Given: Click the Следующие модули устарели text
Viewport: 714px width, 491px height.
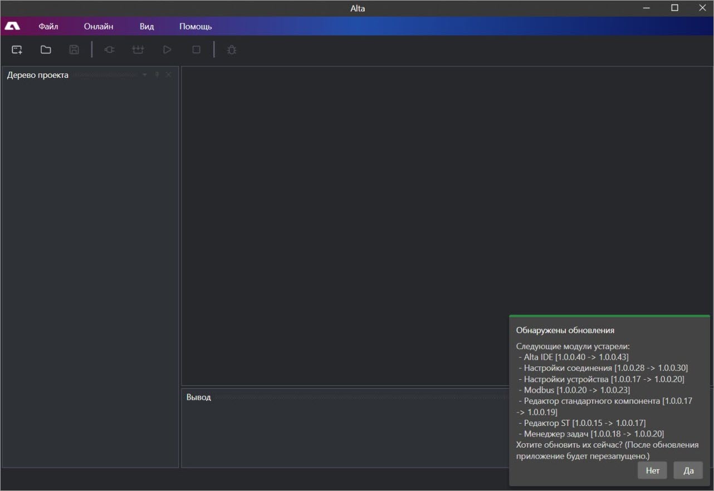Looking at the screenshot, I should coord(573,346).
